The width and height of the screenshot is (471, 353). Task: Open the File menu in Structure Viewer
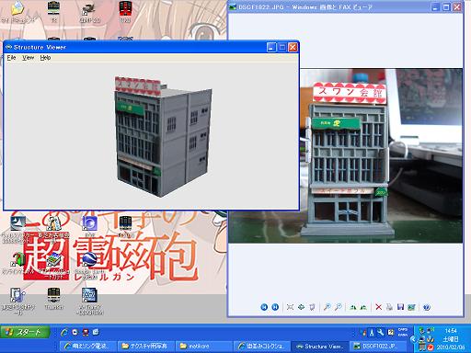[11, 58]
